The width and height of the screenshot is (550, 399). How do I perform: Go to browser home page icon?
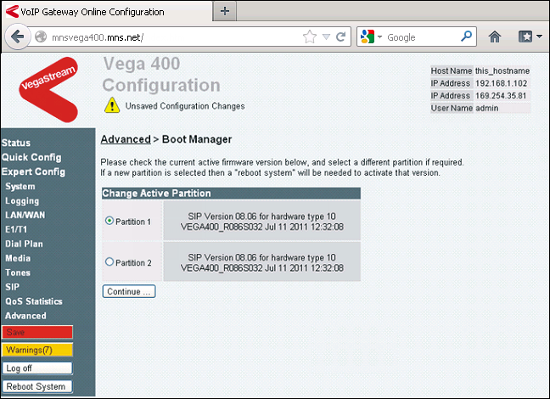pyautogui.click(x=495, y=37)
